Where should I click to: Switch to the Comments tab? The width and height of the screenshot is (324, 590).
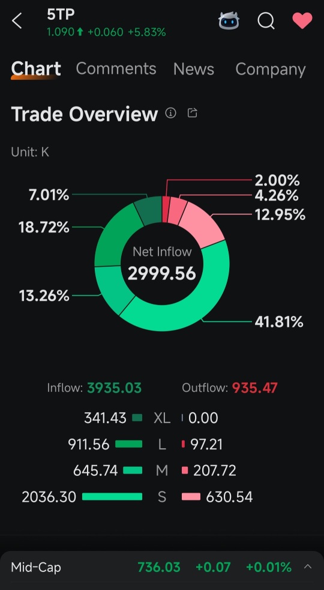[116, 69]
